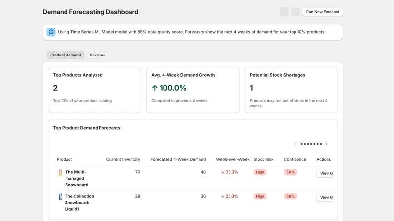Click the Multi-managed Snowboard product thumbnail
Screen dimensions: 394x221
tap(60, 173)
